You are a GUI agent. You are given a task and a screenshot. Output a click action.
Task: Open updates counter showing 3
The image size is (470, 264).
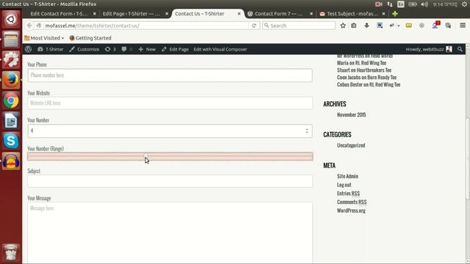pyautogui.click(x=110, y=49)
